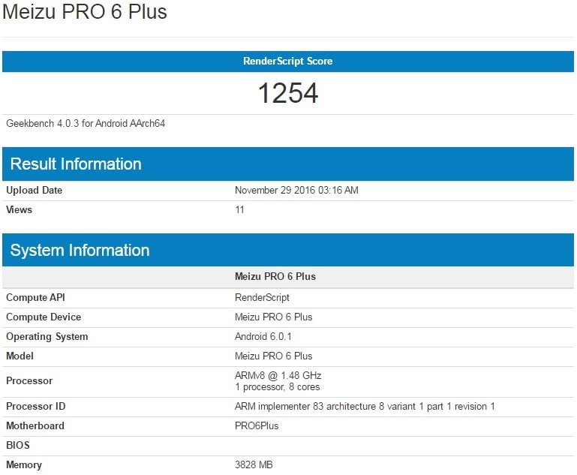Select the Meizu PRO 6 Plus Compute Device value
577x475 pixels.
tap(273, 317)
